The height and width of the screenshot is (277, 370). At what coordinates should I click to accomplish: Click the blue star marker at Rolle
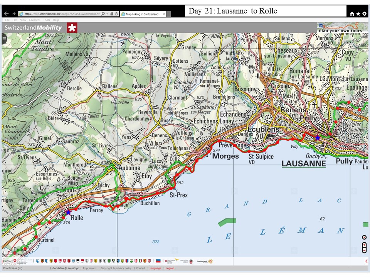(68, 212)
